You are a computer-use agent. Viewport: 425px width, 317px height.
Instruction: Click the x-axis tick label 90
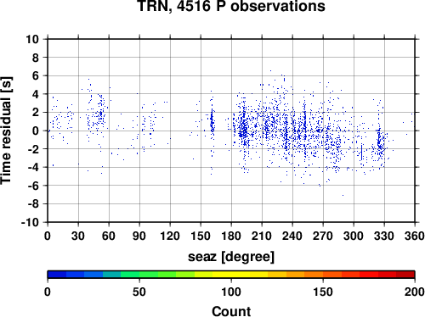[x=139, y=236]
